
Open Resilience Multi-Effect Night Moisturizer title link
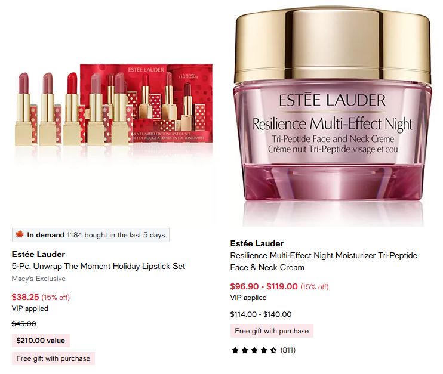click(x=324, y=261)
